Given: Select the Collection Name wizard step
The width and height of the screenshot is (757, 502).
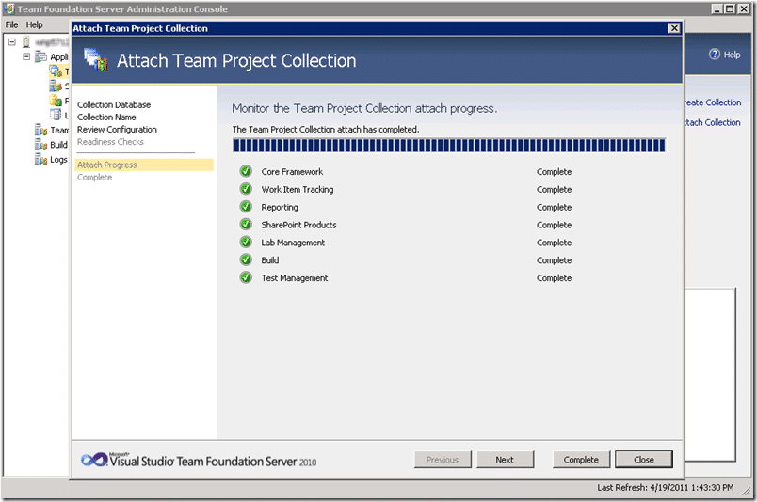Looking at the screenshot, I should click(106, 118).
